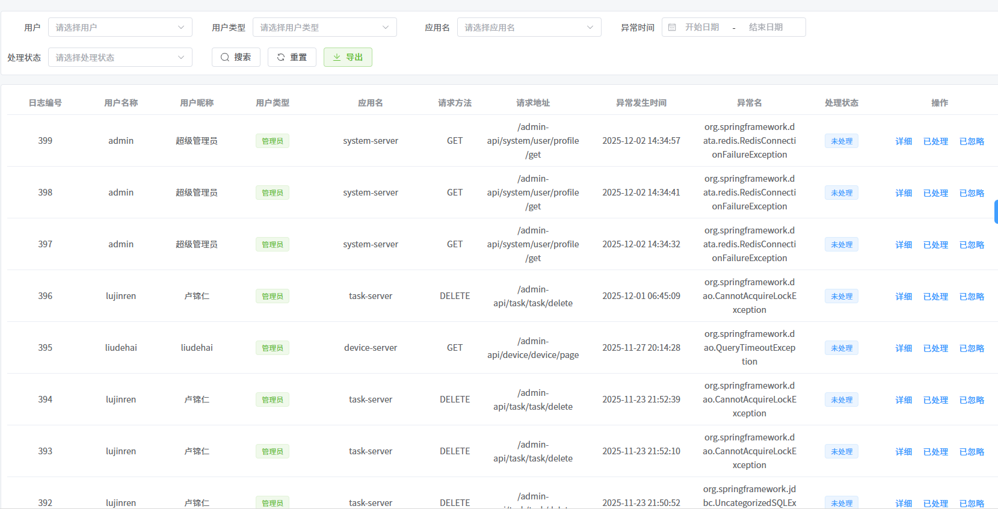Mark log 395 as processed
The image size is (998, 509).
[x=935, y=348]
